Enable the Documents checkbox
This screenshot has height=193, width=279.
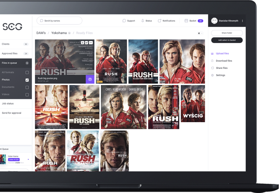coord(27,87)
